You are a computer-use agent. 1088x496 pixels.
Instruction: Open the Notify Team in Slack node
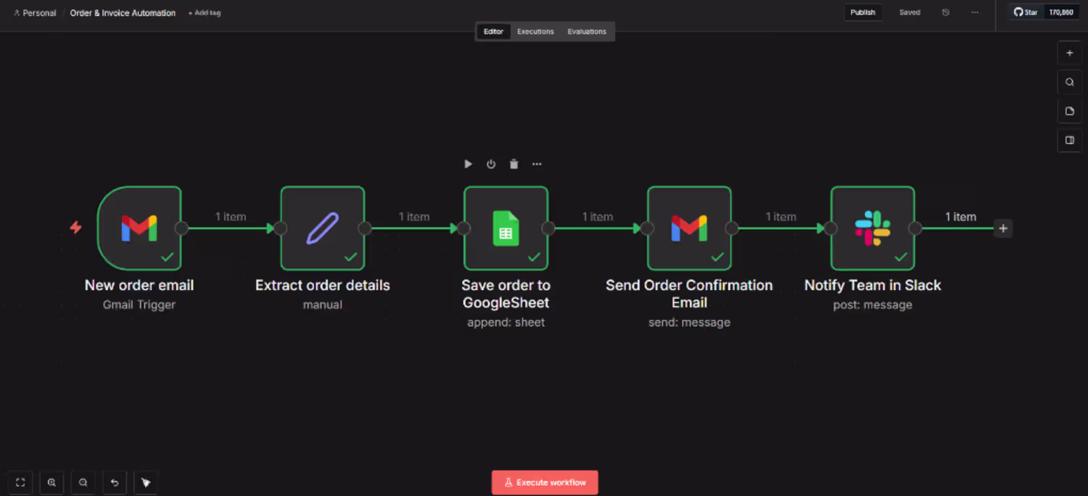[x=873, y=228]
